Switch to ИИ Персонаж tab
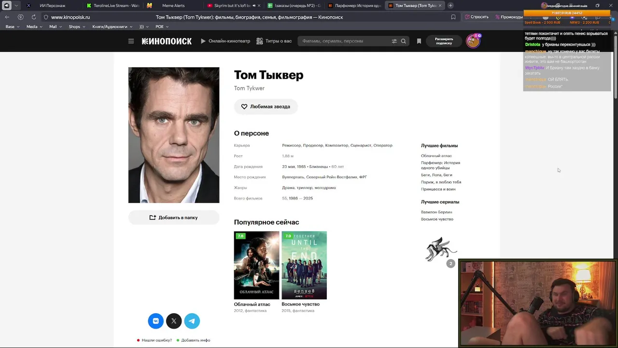618x348 pixels. [52, 6]
